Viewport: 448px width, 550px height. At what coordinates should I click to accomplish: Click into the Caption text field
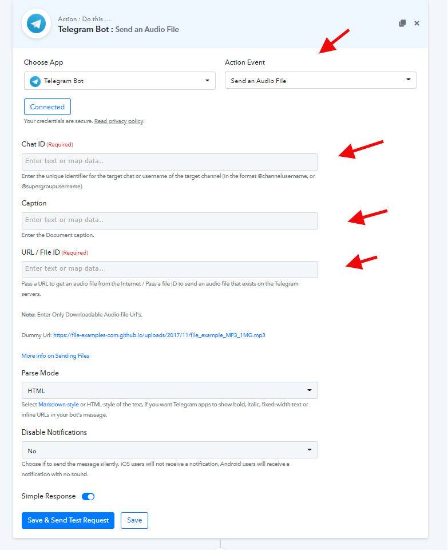(x=170, y=221)
